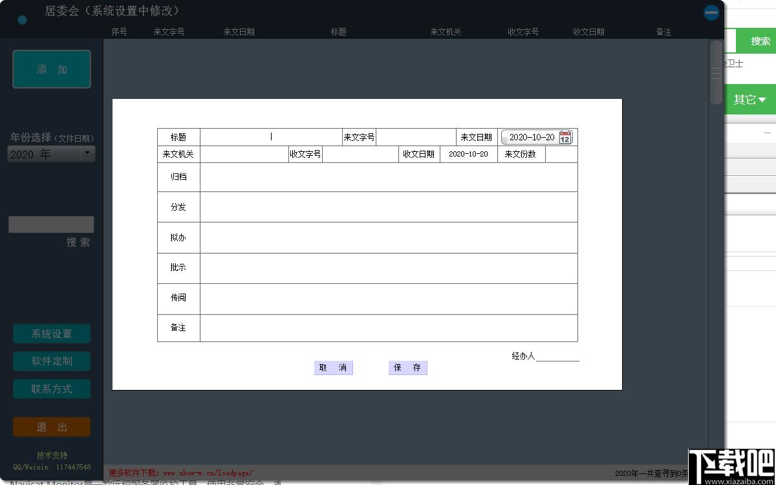Screen dimensions: 776x485
Task: Click the vertical scrollbar thumb at right
Action: 716,72
